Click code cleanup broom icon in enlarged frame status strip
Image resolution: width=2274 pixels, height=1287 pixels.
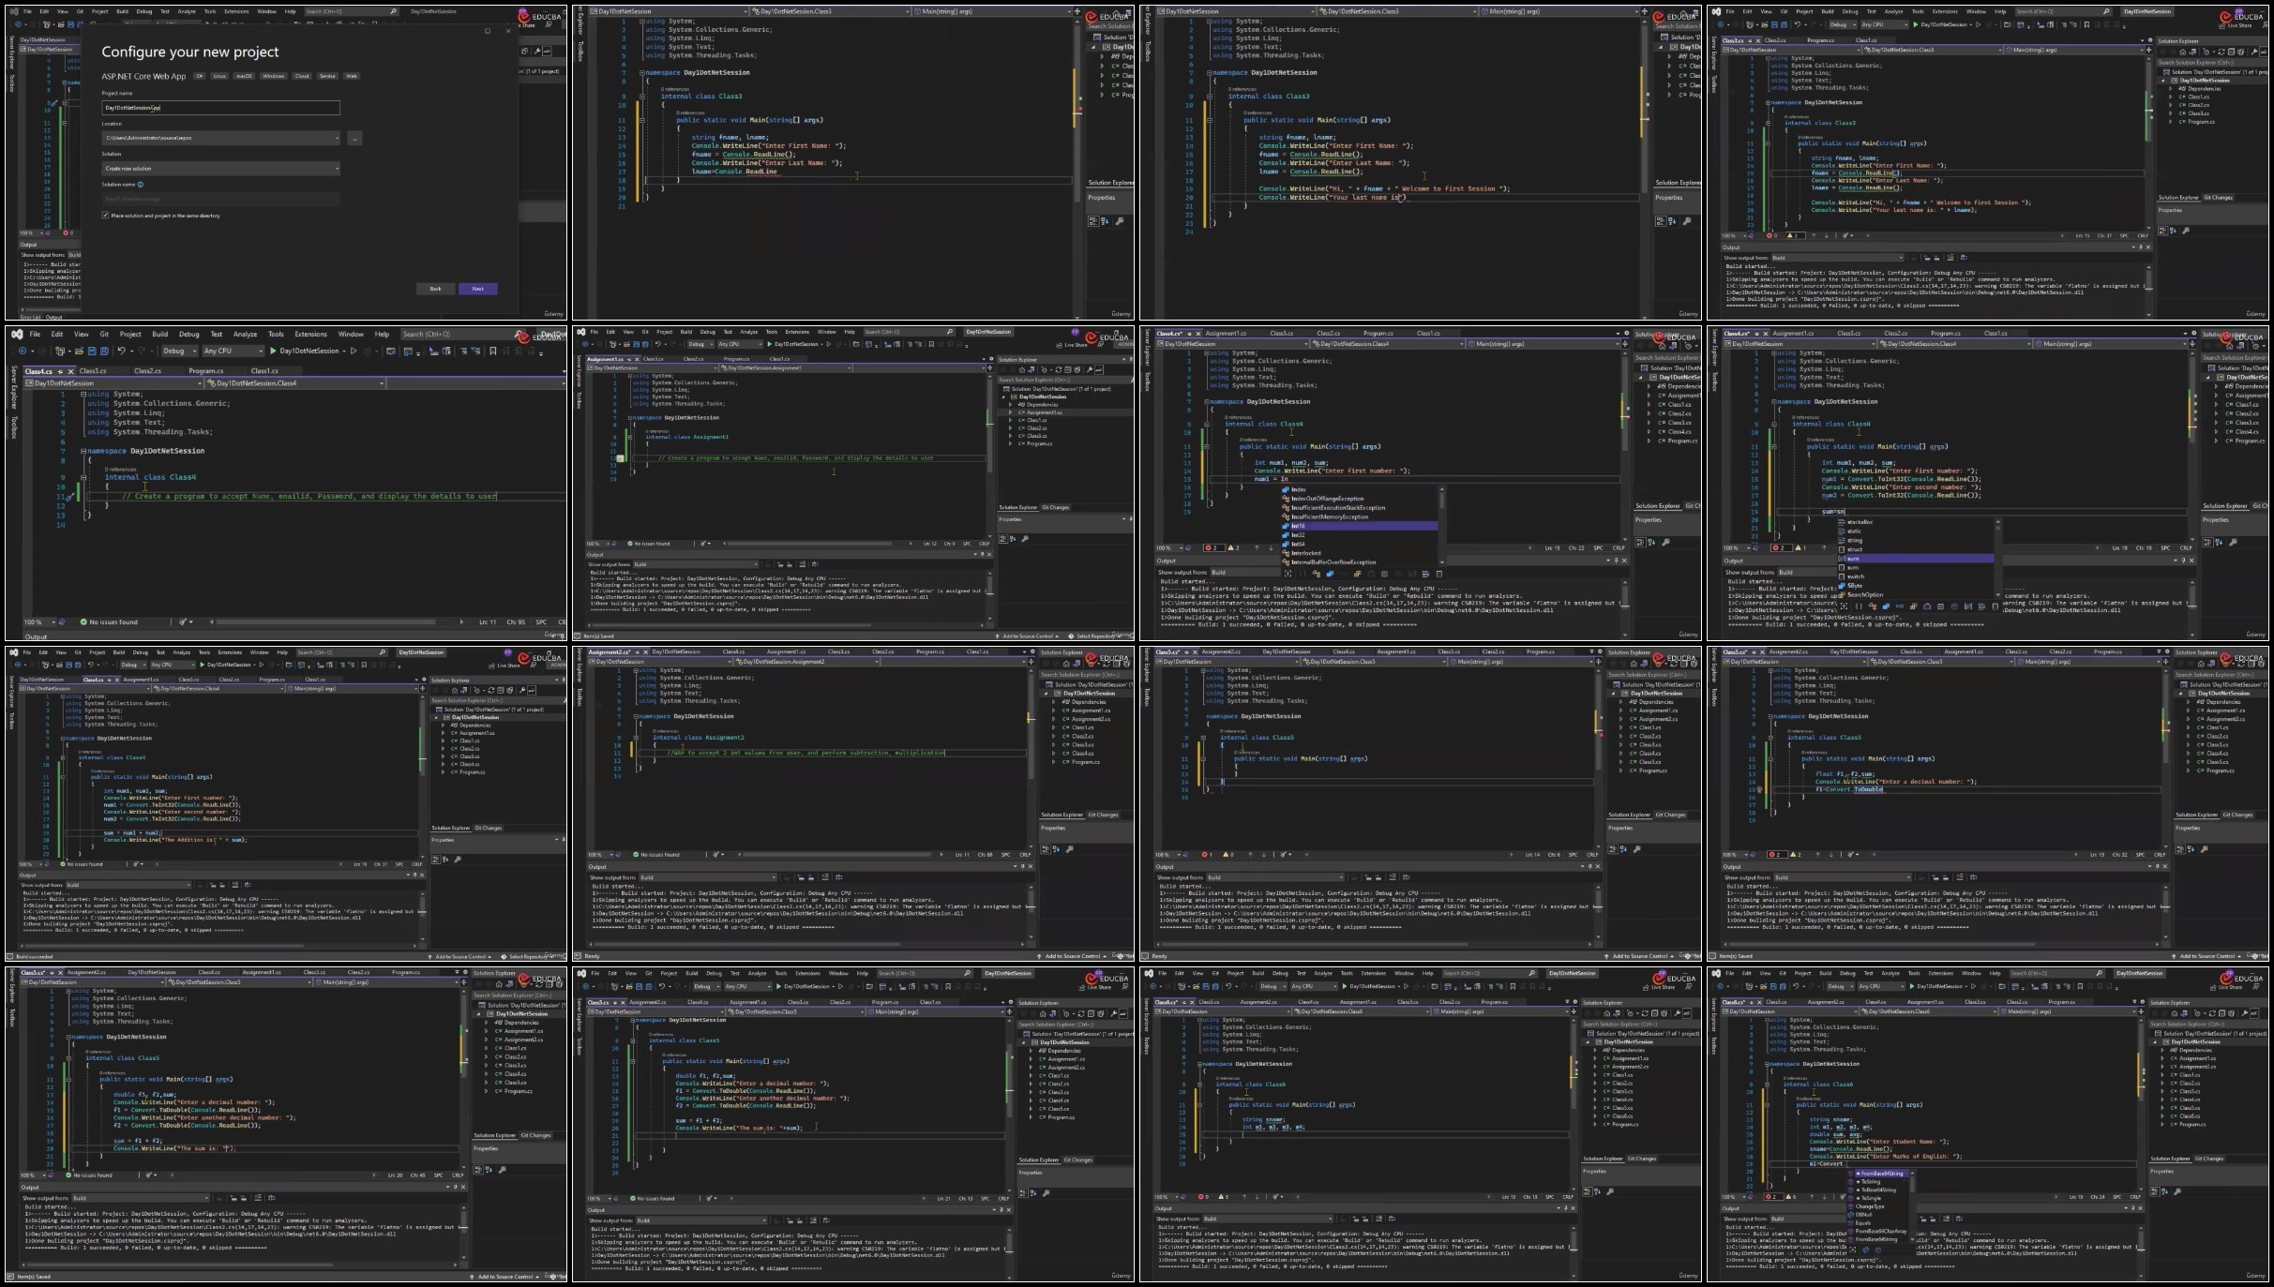(x=183, y=621)
